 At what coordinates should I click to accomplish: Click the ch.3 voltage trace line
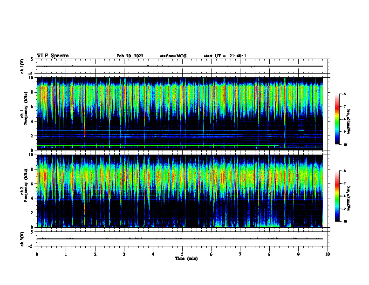click(180, 239)
